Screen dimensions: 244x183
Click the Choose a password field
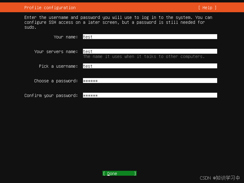tap(150, 81)
